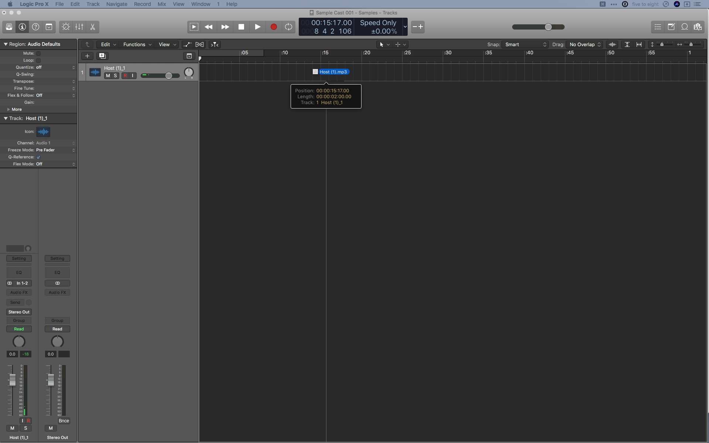Image resolution: width=709 pixels, height=443 pixels.
Task: Collapse the Region Audio Defaults section
Action: coord(6,44)
